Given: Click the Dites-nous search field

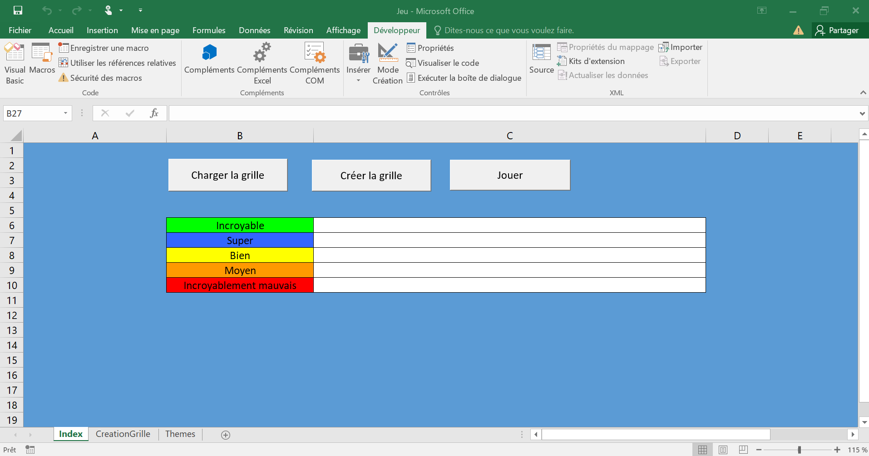Looking at the screenshot, I should [504, 30].
